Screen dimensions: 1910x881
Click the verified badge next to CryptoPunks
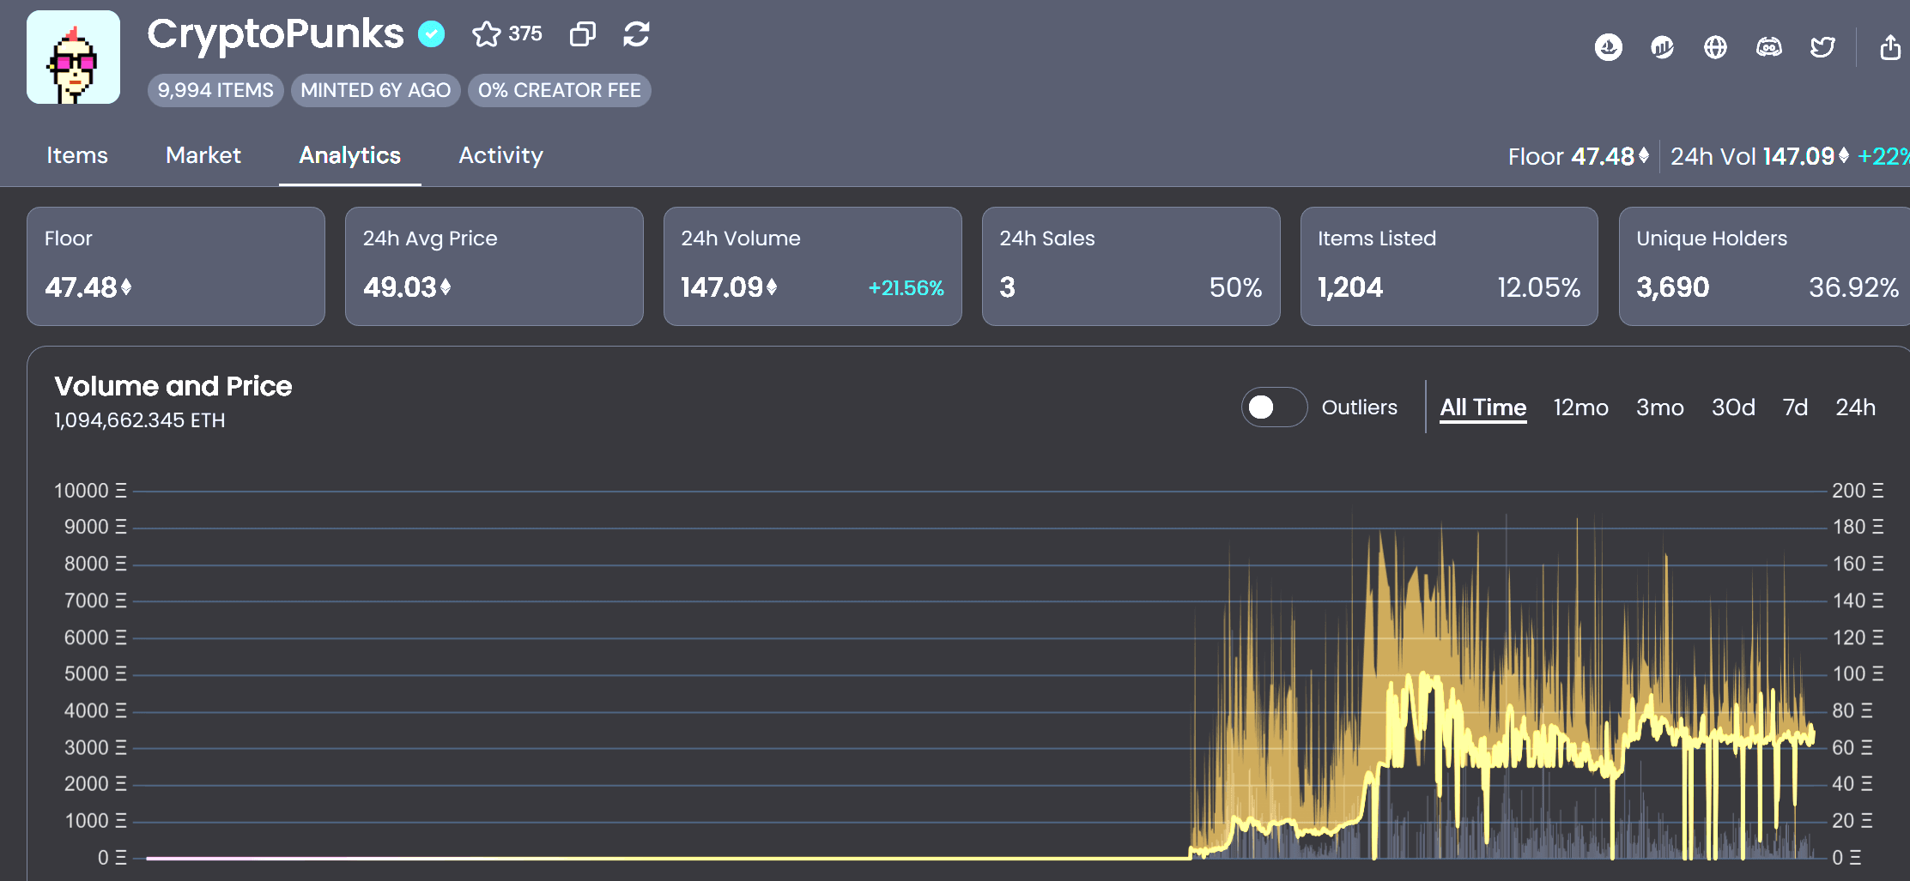431,34
